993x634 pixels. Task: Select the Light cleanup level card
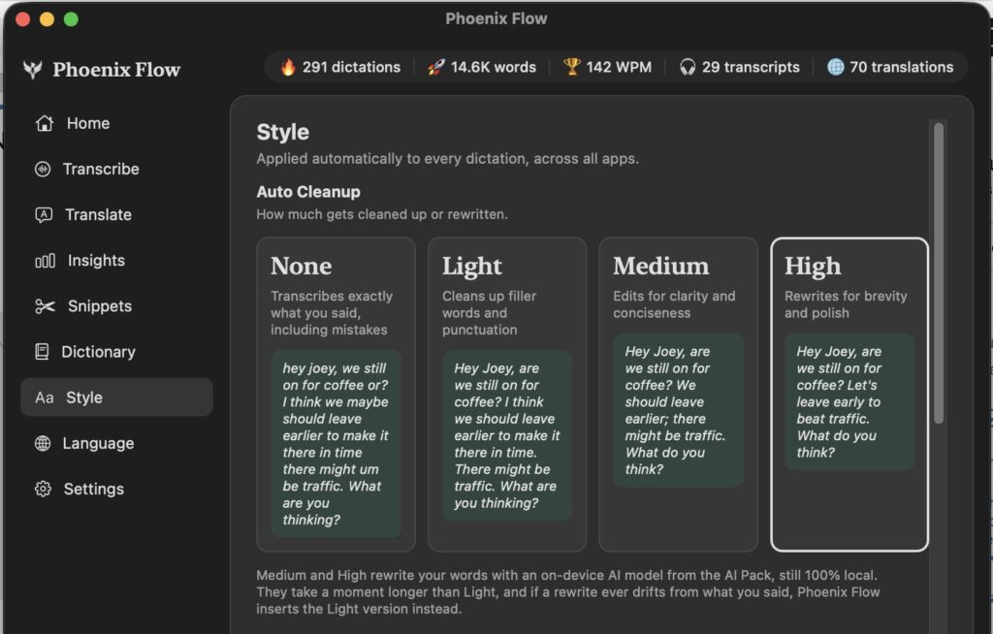click(x=506, y=395)
